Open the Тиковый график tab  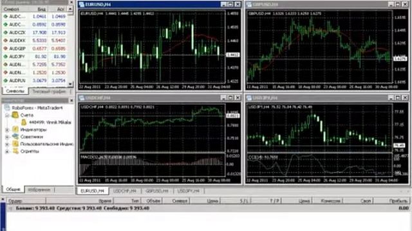tap(49, 92)
